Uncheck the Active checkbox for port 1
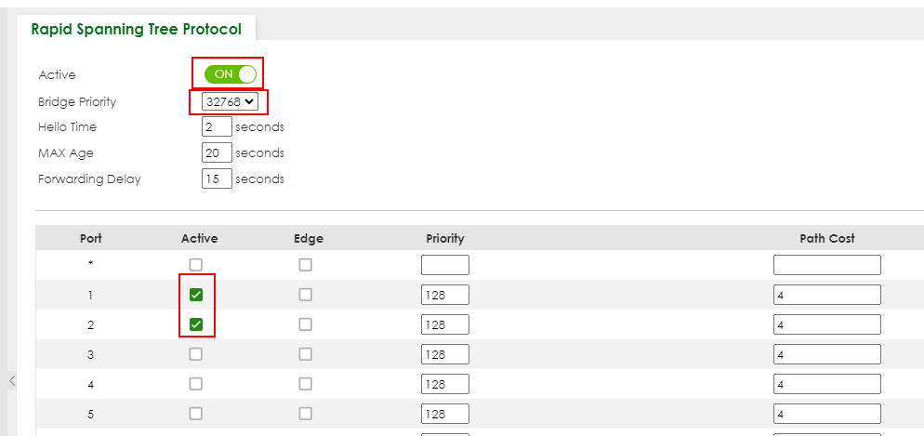Screen dimensions: 924x436 [x=196, y=295]
